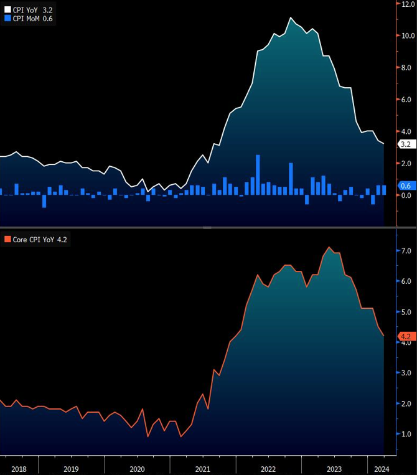The image size is (417, 475).
Task: Click the 2019 year label on time axis
Action: pos(71,469)
